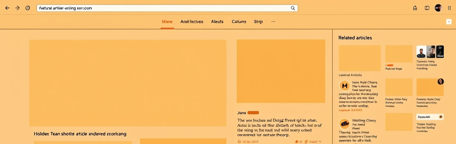Open the second article image above 'Jons'

(x=281, y=71)
